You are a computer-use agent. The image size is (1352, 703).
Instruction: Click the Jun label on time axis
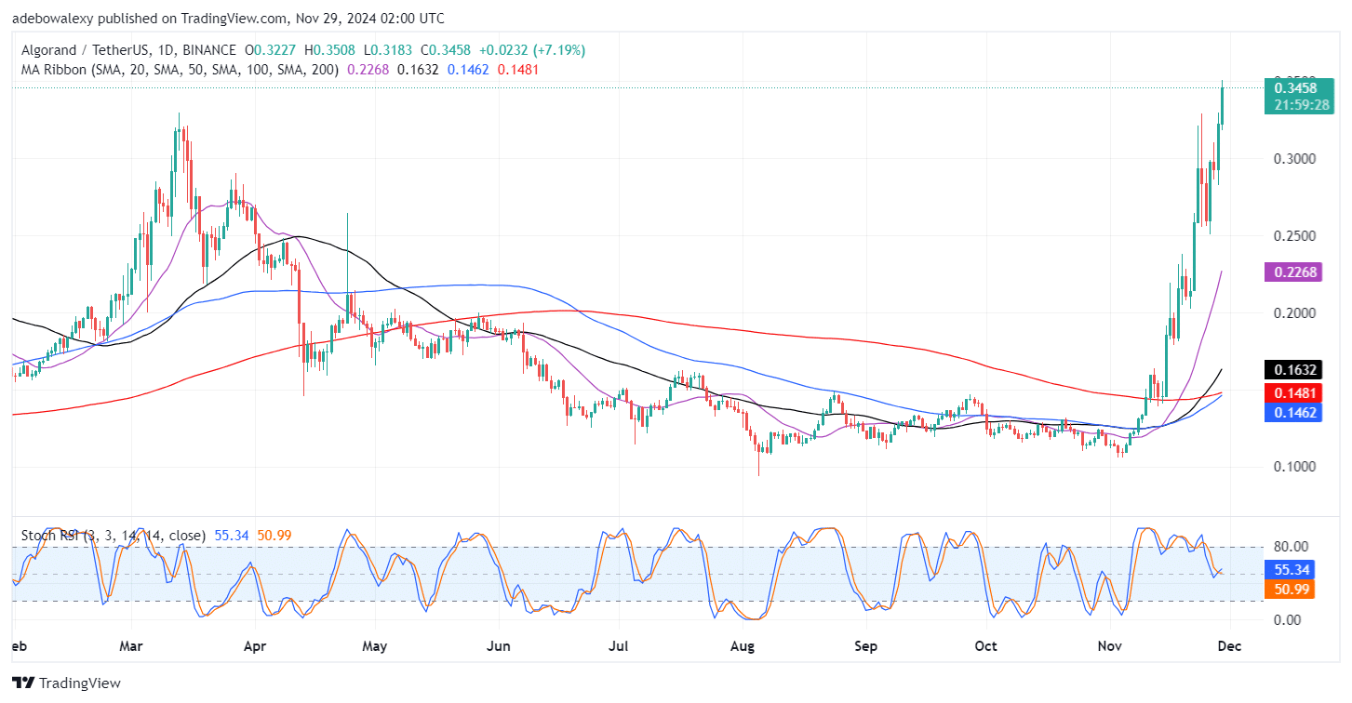click(x=499, y=644)
